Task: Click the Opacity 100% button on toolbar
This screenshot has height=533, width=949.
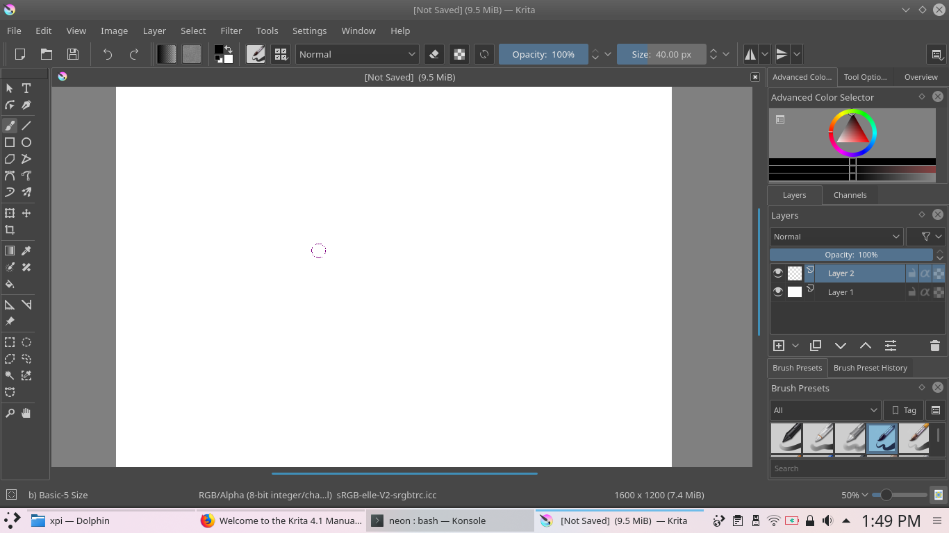Action: point(543,54)
